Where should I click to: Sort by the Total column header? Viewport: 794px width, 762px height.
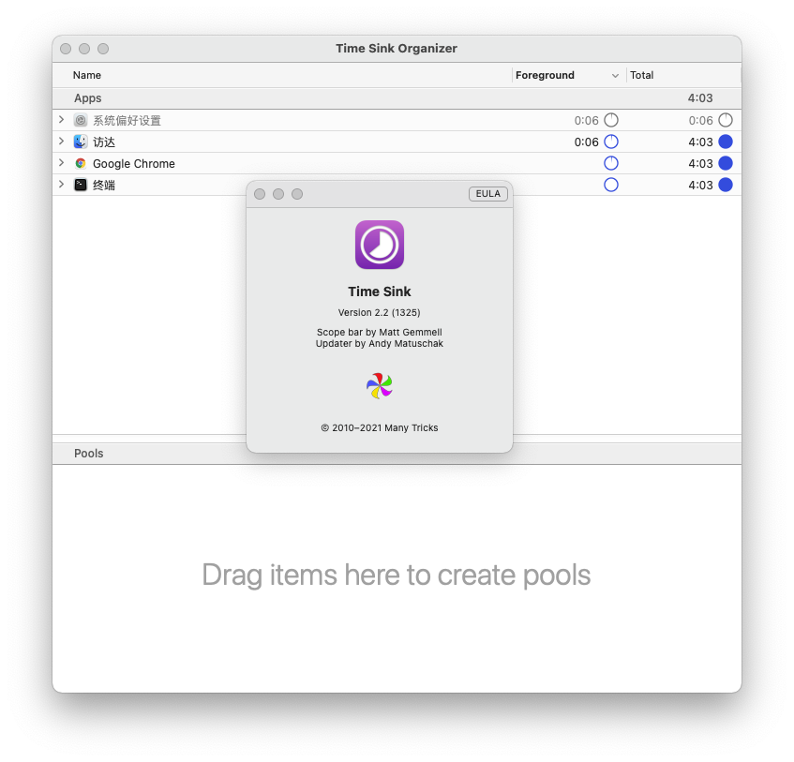641,75
